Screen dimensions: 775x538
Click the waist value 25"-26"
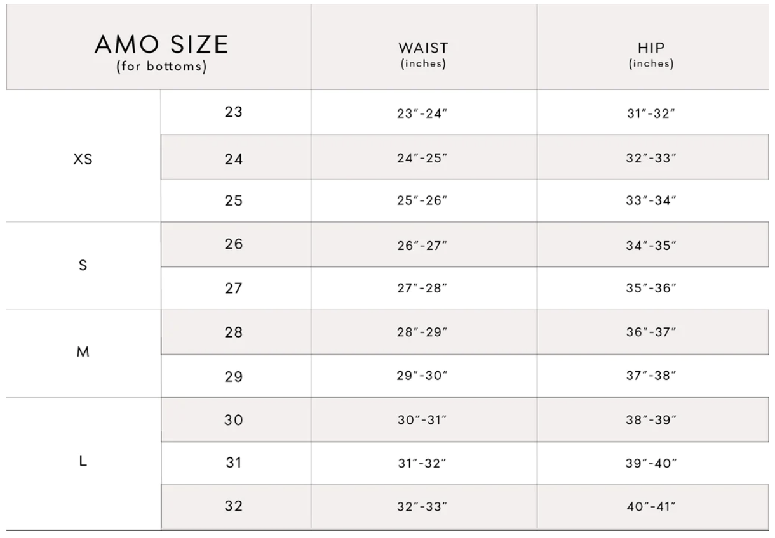(423, 201)
